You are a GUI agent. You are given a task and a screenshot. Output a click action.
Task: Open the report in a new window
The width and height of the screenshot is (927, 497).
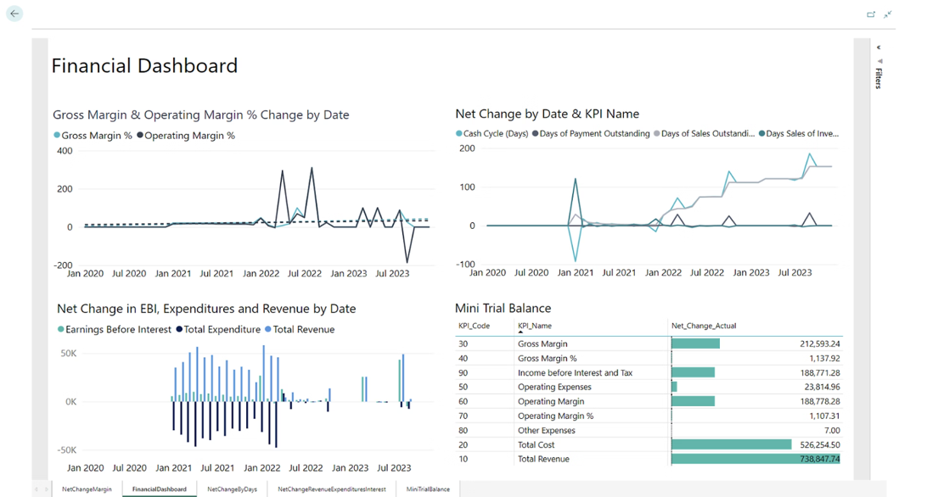click(x=870, y=14)
